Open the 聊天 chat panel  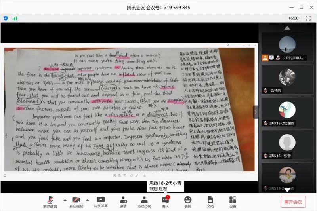pyautogui.click(x=165, y=201)
